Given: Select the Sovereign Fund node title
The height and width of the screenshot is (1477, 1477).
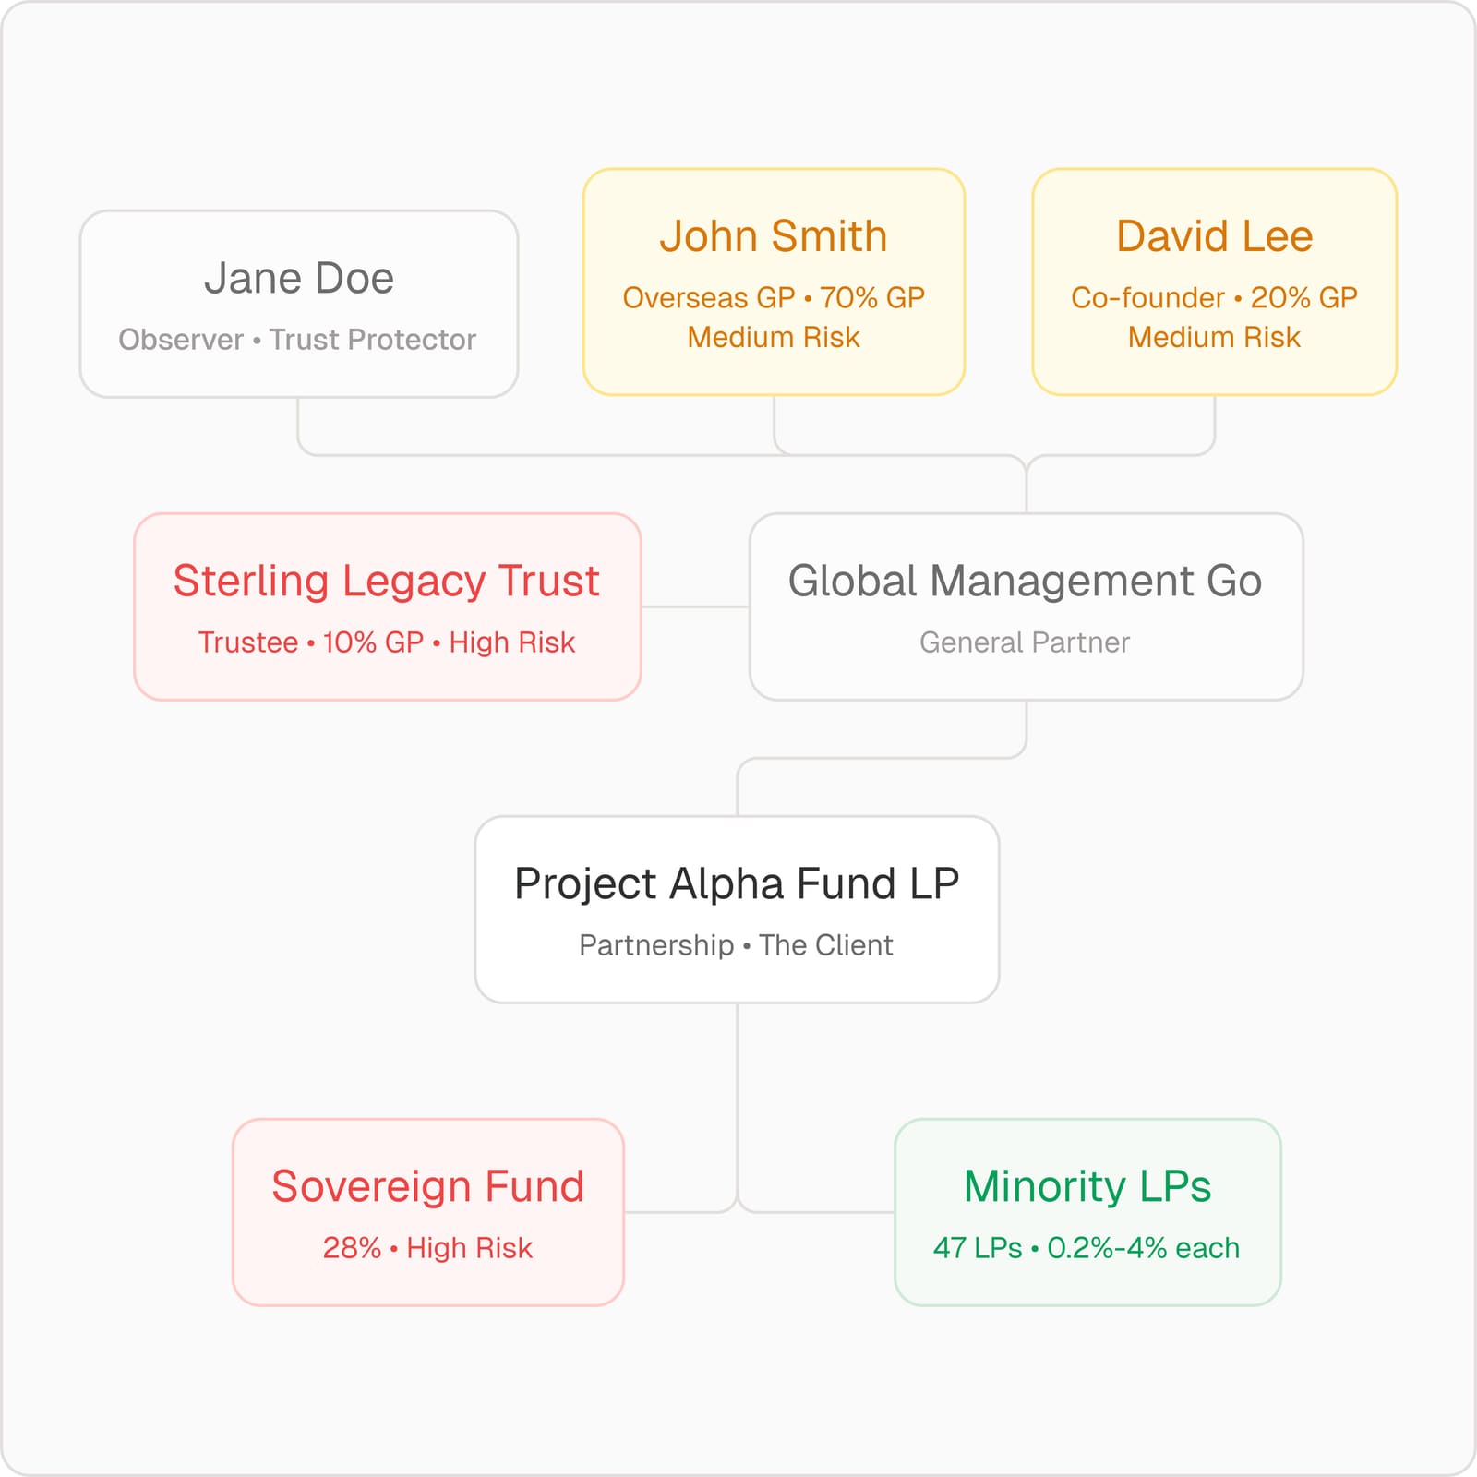Looking at the screenshot, I should pyautogui.click(x=427, y=1186).
